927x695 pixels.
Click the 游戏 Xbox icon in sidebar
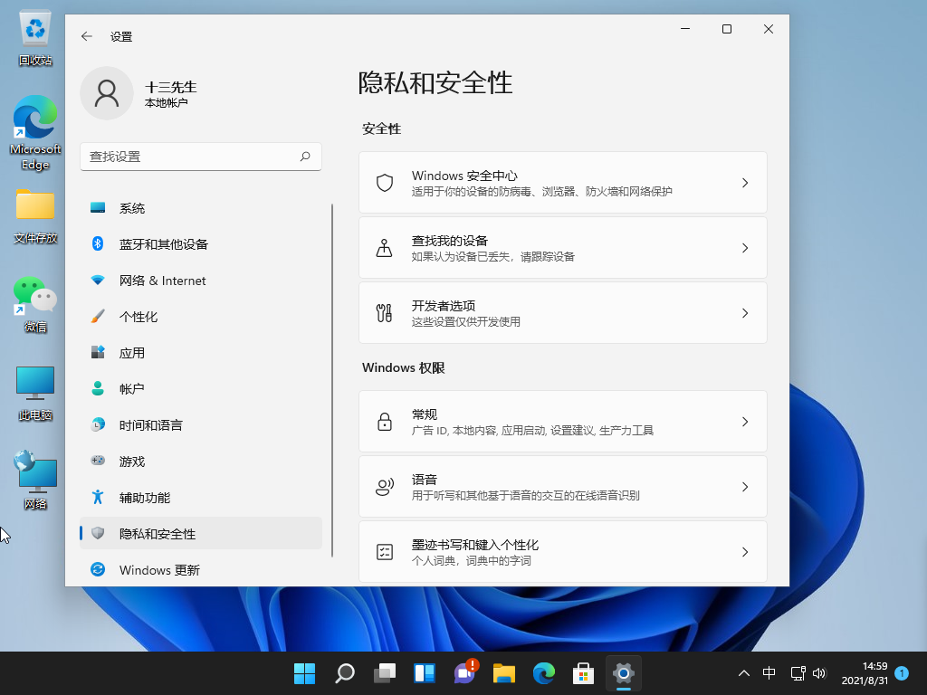(98, 461)
